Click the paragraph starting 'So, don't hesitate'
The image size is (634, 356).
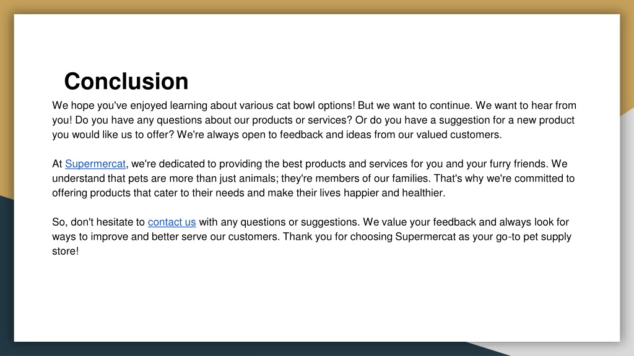[312, 237]
